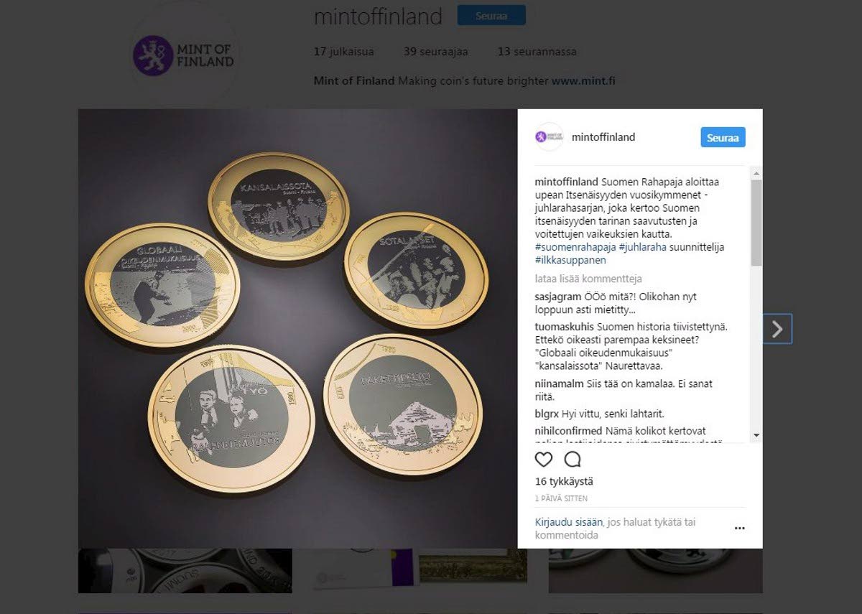The image size is (862, 614).
Task: Click the Kirjaudu sisään login link
Action: pyautogui.click(x=568, y=522)
